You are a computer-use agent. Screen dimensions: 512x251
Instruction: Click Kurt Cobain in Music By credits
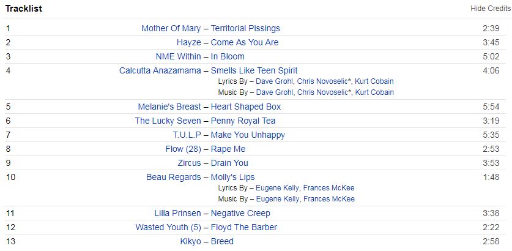(x=374, y=92)
